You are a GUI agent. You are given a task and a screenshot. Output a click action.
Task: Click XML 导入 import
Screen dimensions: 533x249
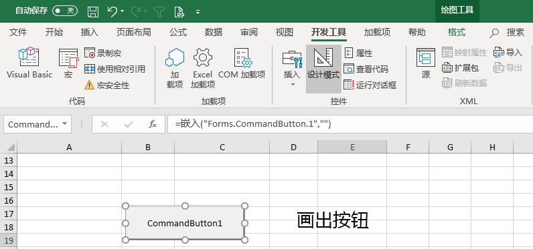(508, 53)
